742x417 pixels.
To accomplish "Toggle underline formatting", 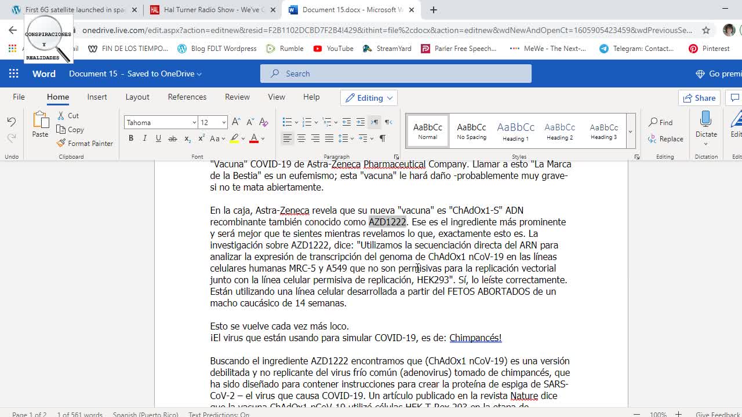I will coord(158,138).
